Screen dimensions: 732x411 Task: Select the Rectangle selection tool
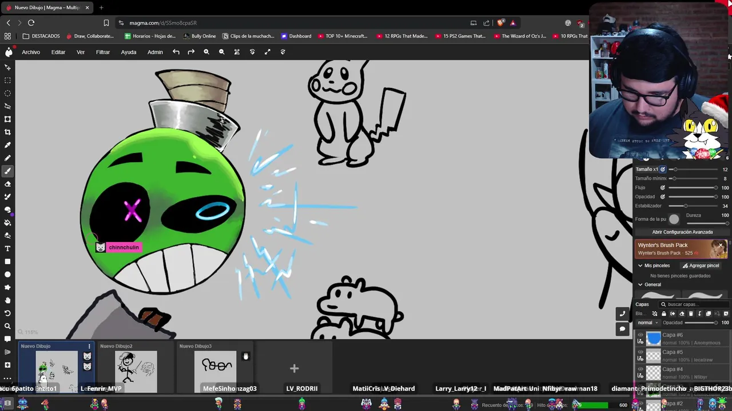pyautogui.click(x=7, y=80)
